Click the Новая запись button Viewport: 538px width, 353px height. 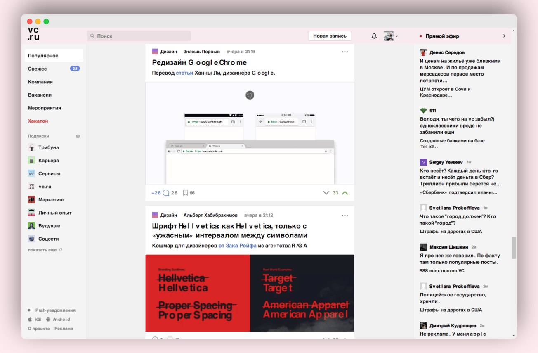coord(330,36)
